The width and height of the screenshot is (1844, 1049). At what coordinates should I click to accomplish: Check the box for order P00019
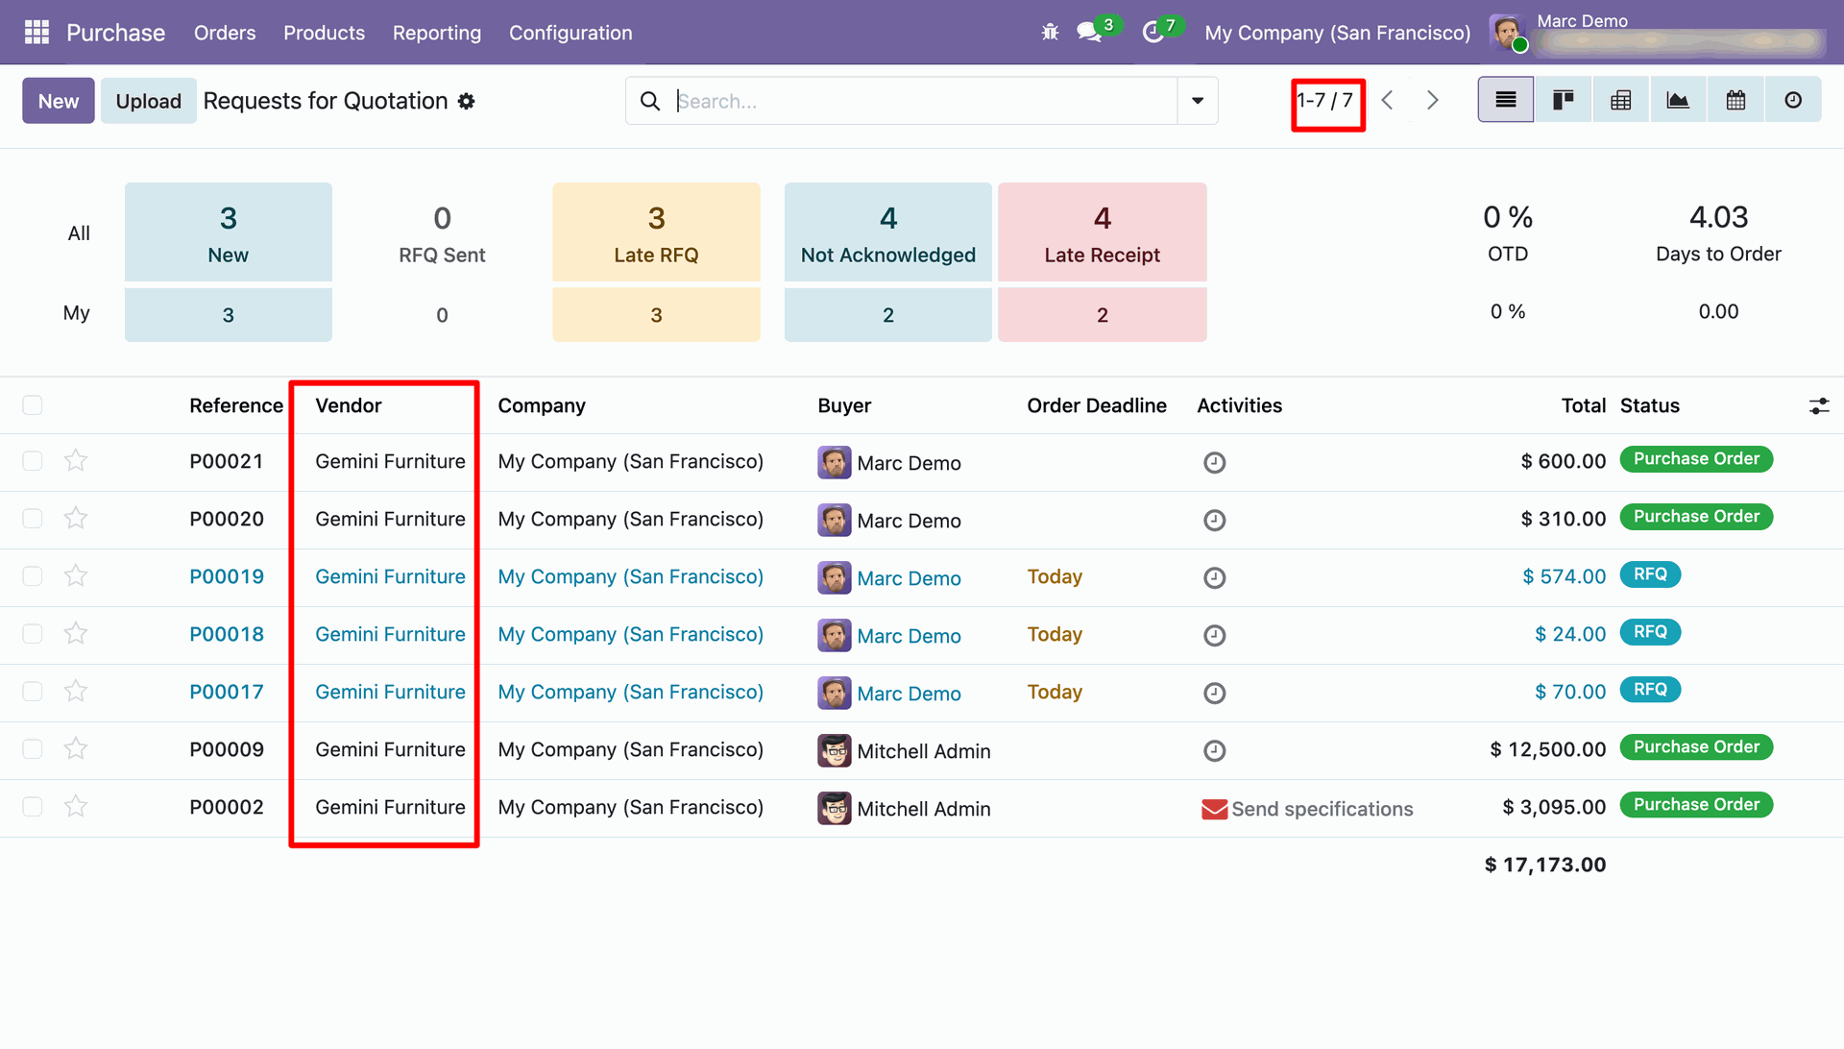(33, 576)
